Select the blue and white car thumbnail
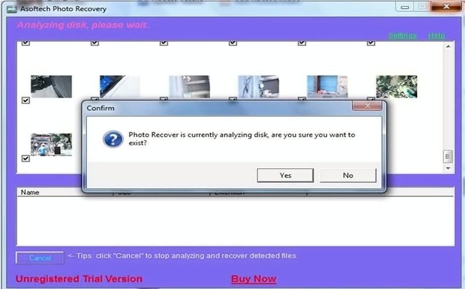The width and height of the screenshot is (465, 289). 120,86
